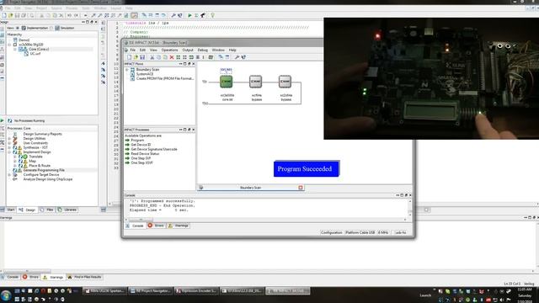Click the Cut scissors icon in iMPACT toolbar

pyautogui.click(x=152, y=57)
